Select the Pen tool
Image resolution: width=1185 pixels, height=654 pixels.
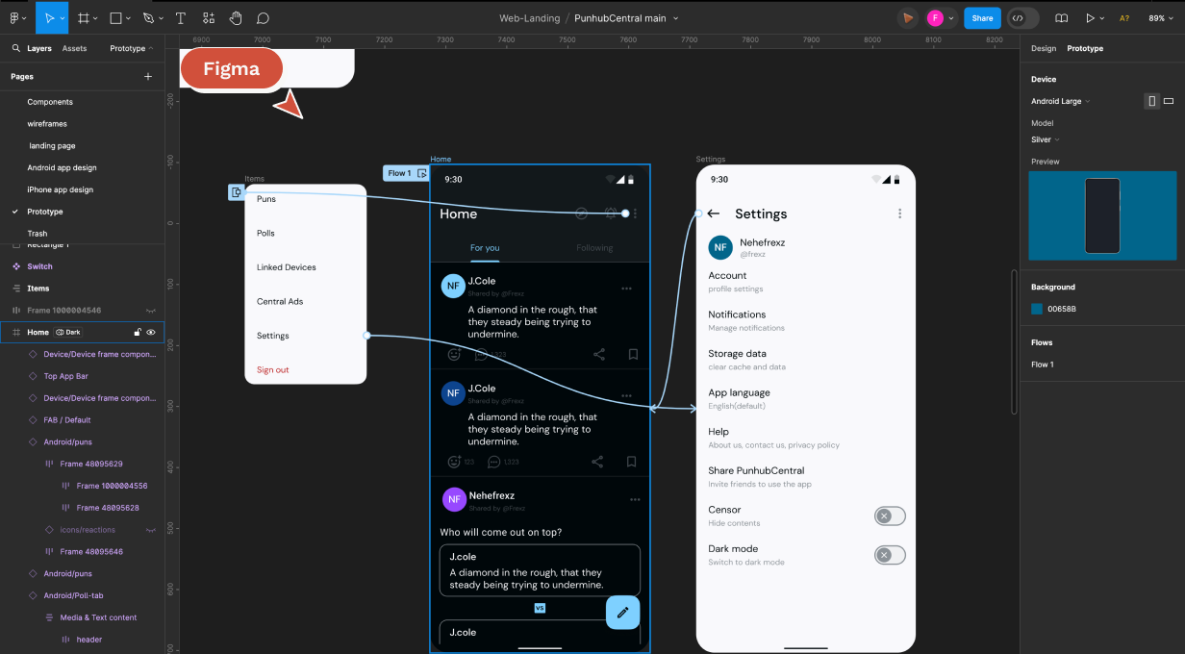tap(147, 17)
